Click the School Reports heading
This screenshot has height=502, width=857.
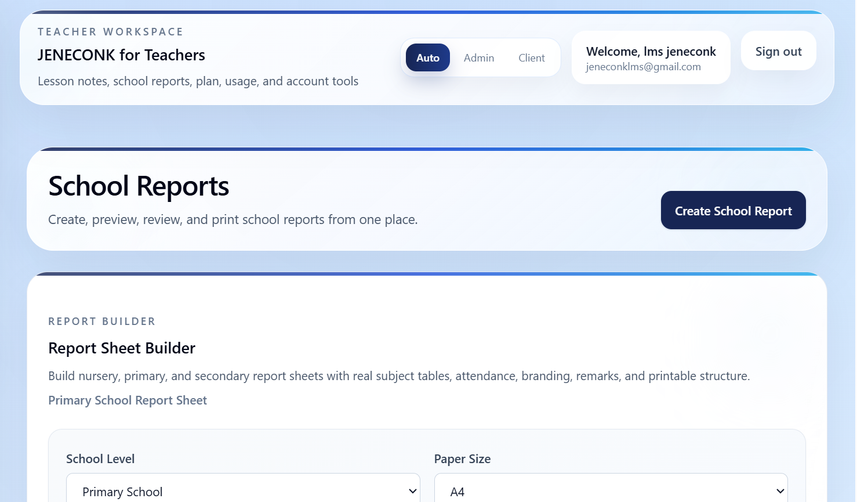coord(139,186)
